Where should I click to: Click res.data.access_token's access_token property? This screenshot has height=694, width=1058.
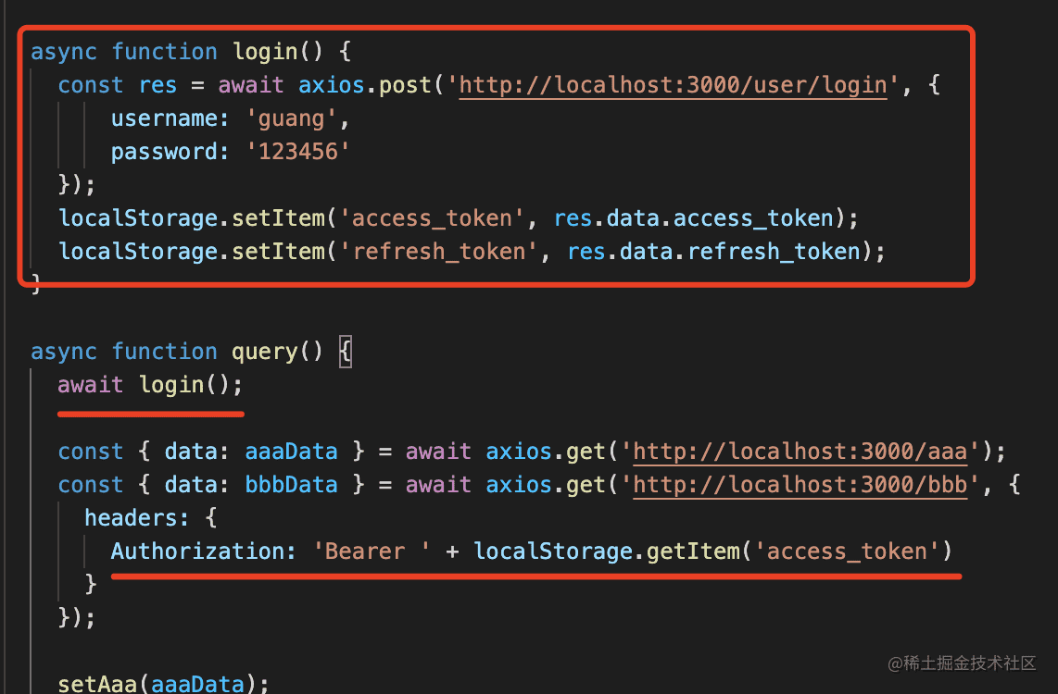click(x=753, y=218)
